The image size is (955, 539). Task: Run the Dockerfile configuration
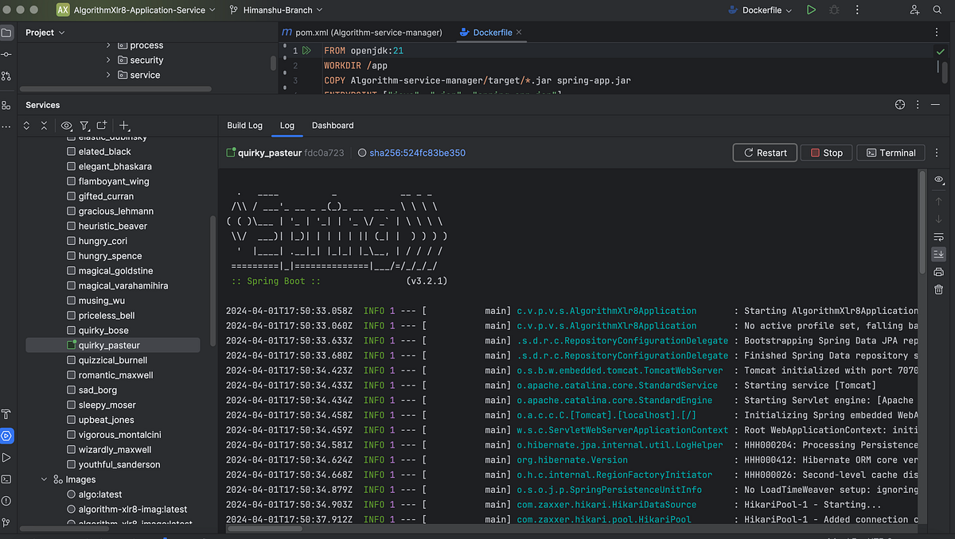click(811, 10)
